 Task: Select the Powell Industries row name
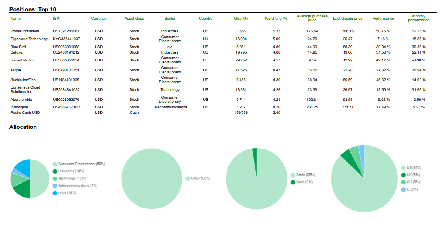pos(25,31)
